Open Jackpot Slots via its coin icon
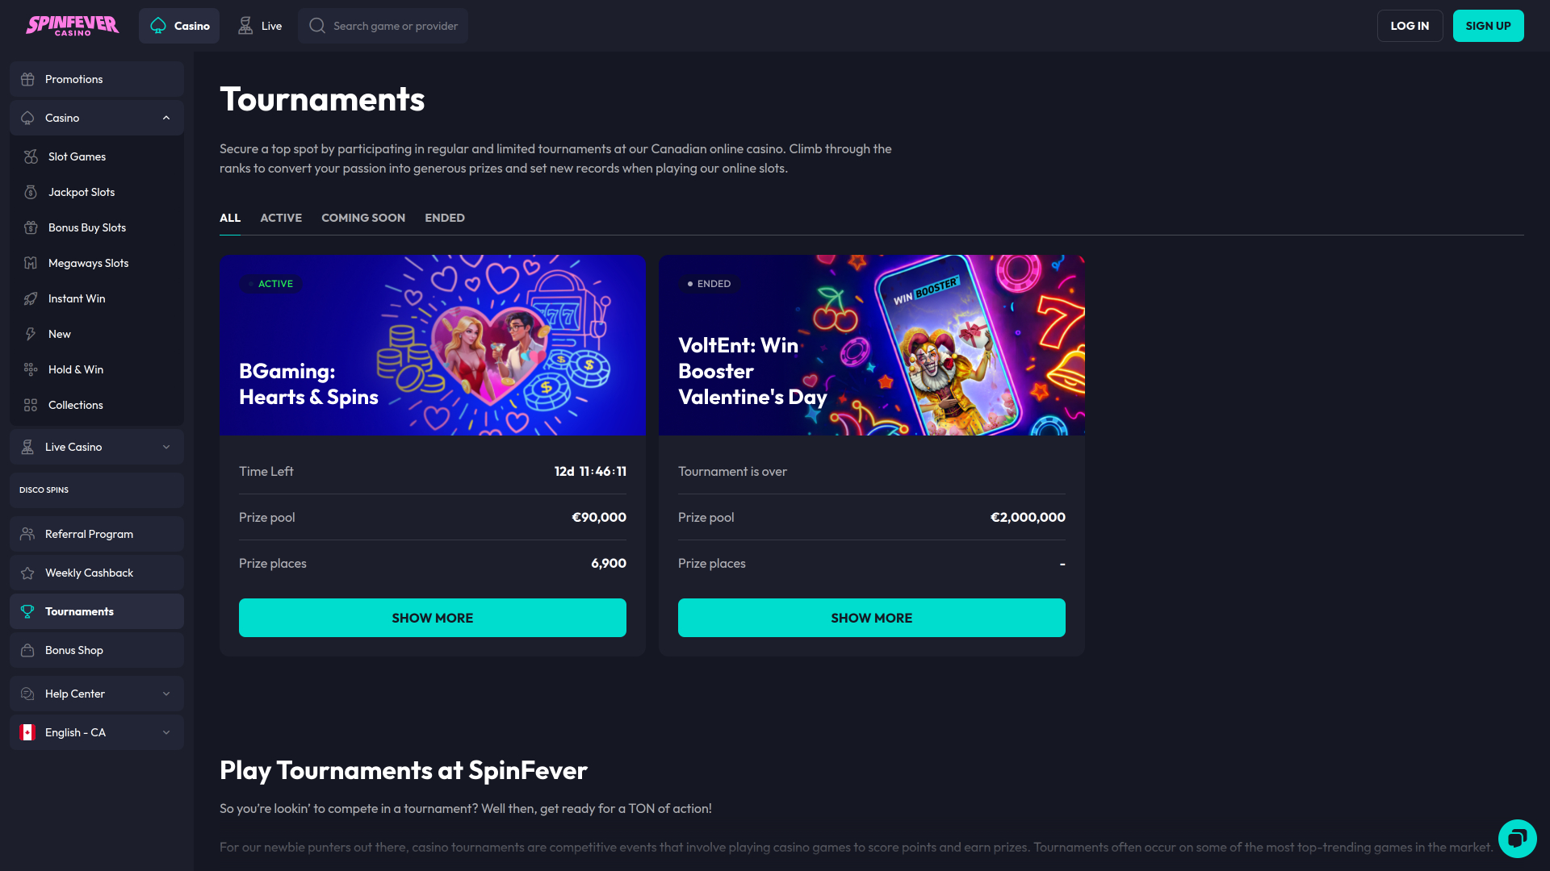 click(31, 192)
